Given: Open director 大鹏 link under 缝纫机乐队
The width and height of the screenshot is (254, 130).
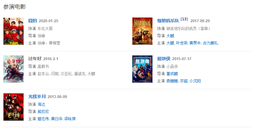Looking at the screenshot, I should click(170, 36).
